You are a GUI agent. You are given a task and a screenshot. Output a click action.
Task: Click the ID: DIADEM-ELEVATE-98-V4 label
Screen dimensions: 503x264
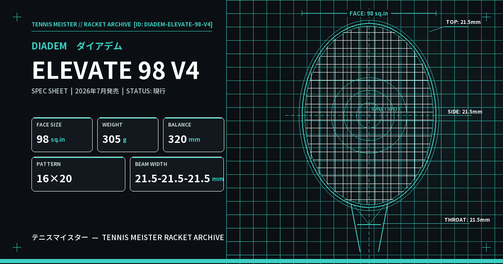(x=173, y=24)
